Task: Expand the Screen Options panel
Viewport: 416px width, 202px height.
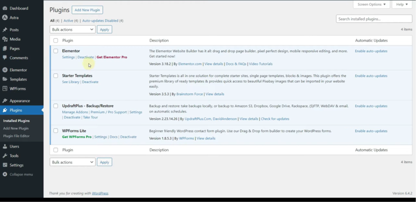Action: 372,4
